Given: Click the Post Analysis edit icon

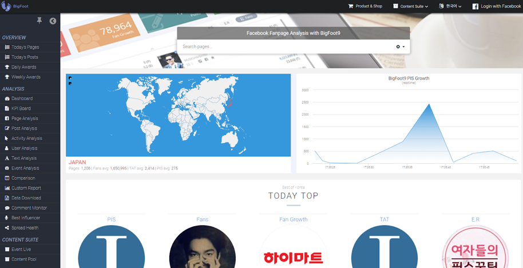Looking at the screenshot, I should [7, 128].
